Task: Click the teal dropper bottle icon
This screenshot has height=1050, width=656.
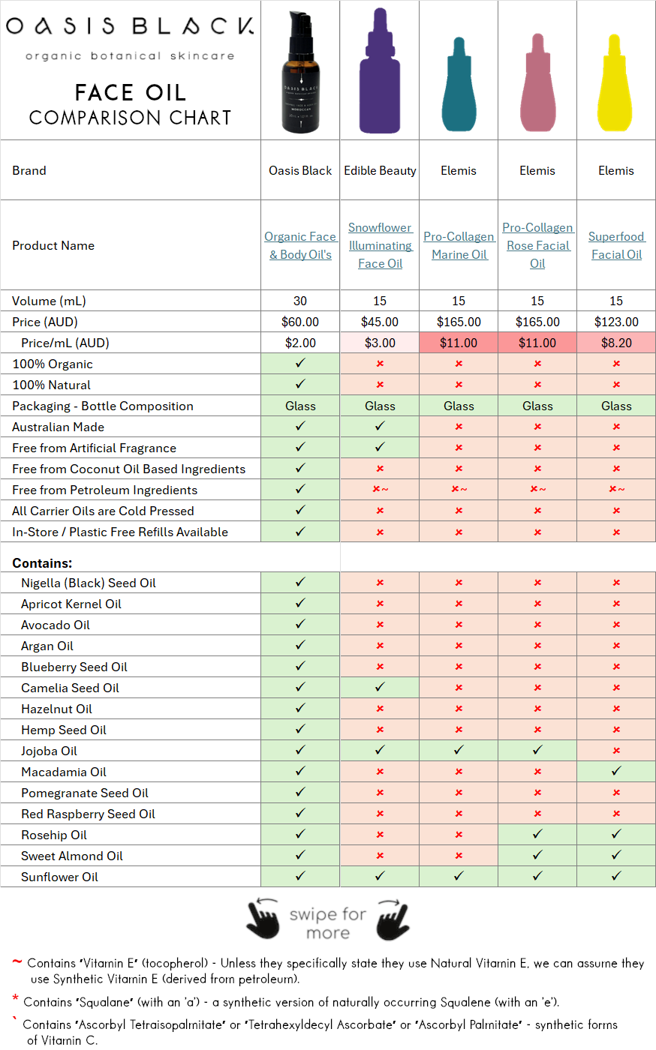Action: [459, 86]
